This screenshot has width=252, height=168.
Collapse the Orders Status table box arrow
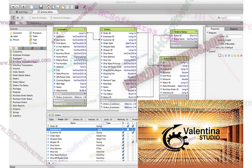pyautogui.click(x=196, y=31)
